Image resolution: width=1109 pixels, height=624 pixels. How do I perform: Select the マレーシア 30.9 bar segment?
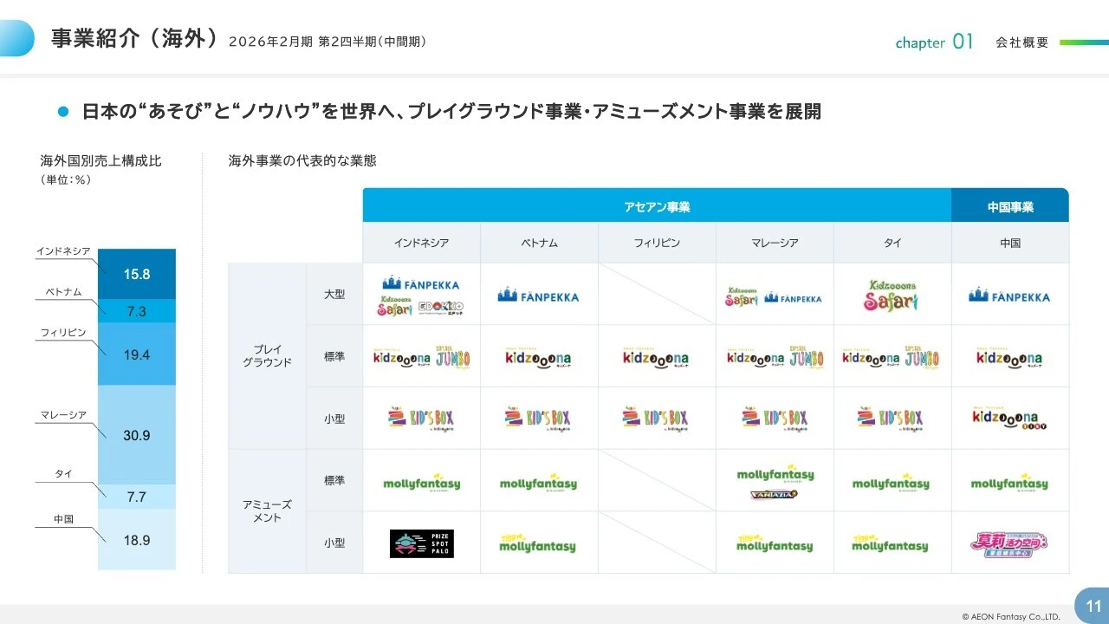tap(137, 435)
